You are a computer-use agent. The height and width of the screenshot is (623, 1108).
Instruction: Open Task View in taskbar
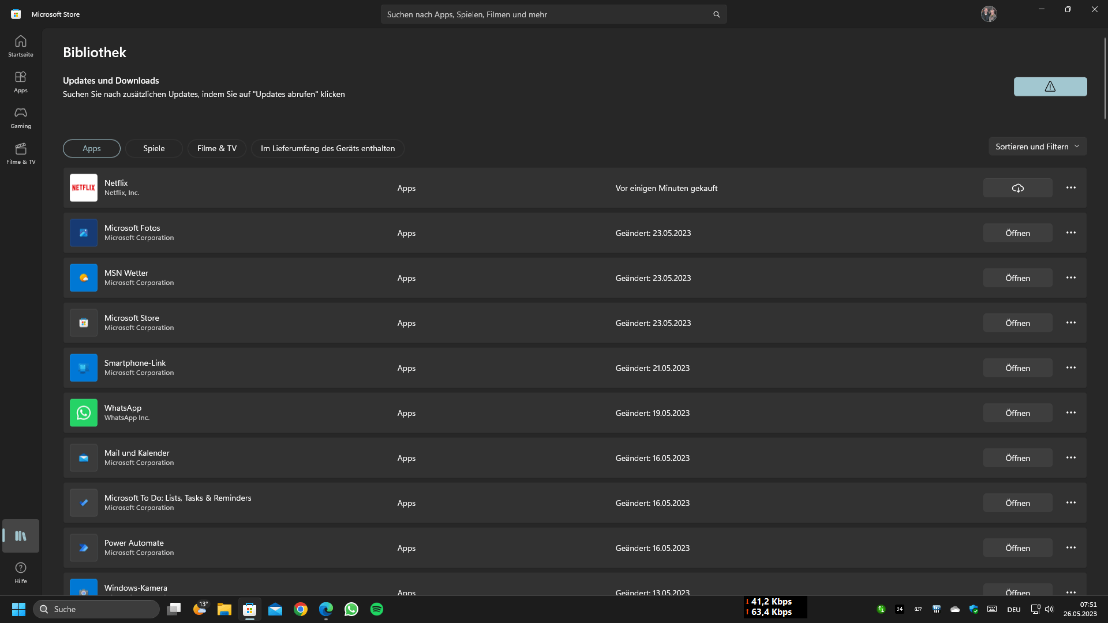(174, 609)
